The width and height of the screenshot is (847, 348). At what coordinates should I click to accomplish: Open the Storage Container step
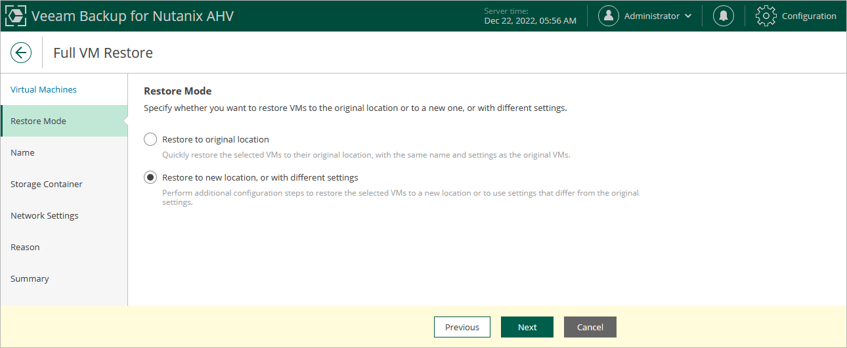[64, 184]
